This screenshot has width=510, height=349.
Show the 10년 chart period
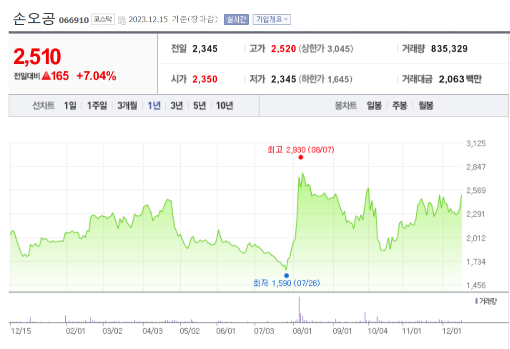point(224,106)
